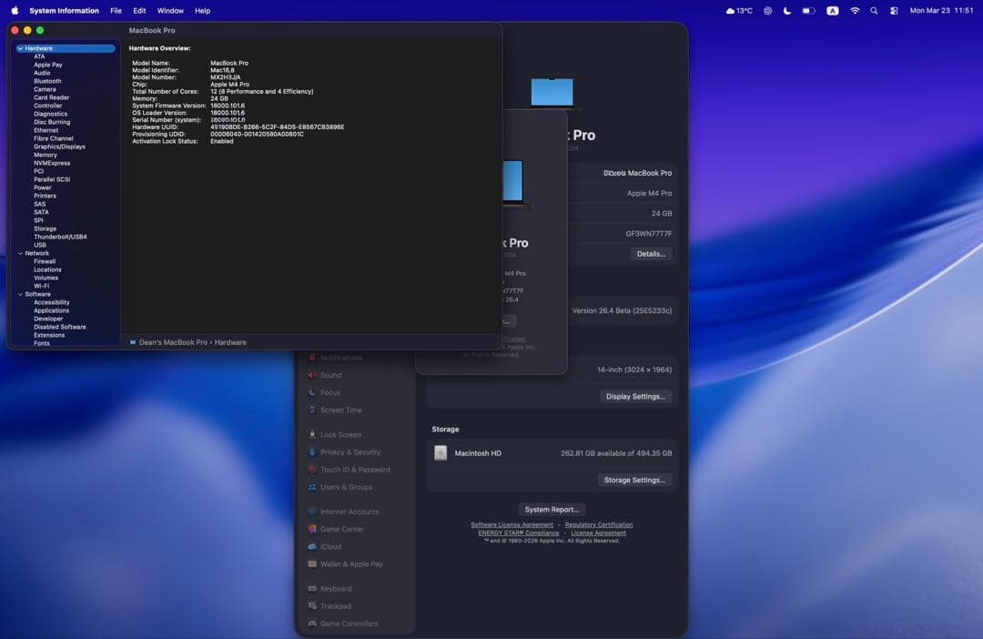Viewport: 983px width, 639px height.
Task: Collapse the Software tree section
Action: click(20, 294)
